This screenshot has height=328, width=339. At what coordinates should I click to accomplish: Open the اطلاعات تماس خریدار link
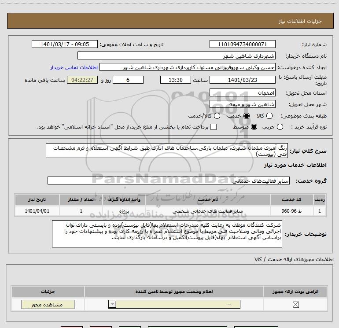[x=74, y=67]
